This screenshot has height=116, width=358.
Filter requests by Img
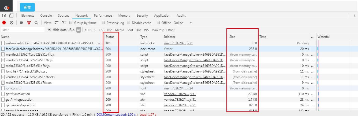pyautogui.click(x=110, y=30)
